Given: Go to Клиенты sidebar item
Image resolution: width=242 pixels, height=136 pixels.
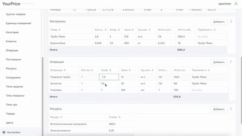Looking at the screenshot, I should [x=11, y=41].
